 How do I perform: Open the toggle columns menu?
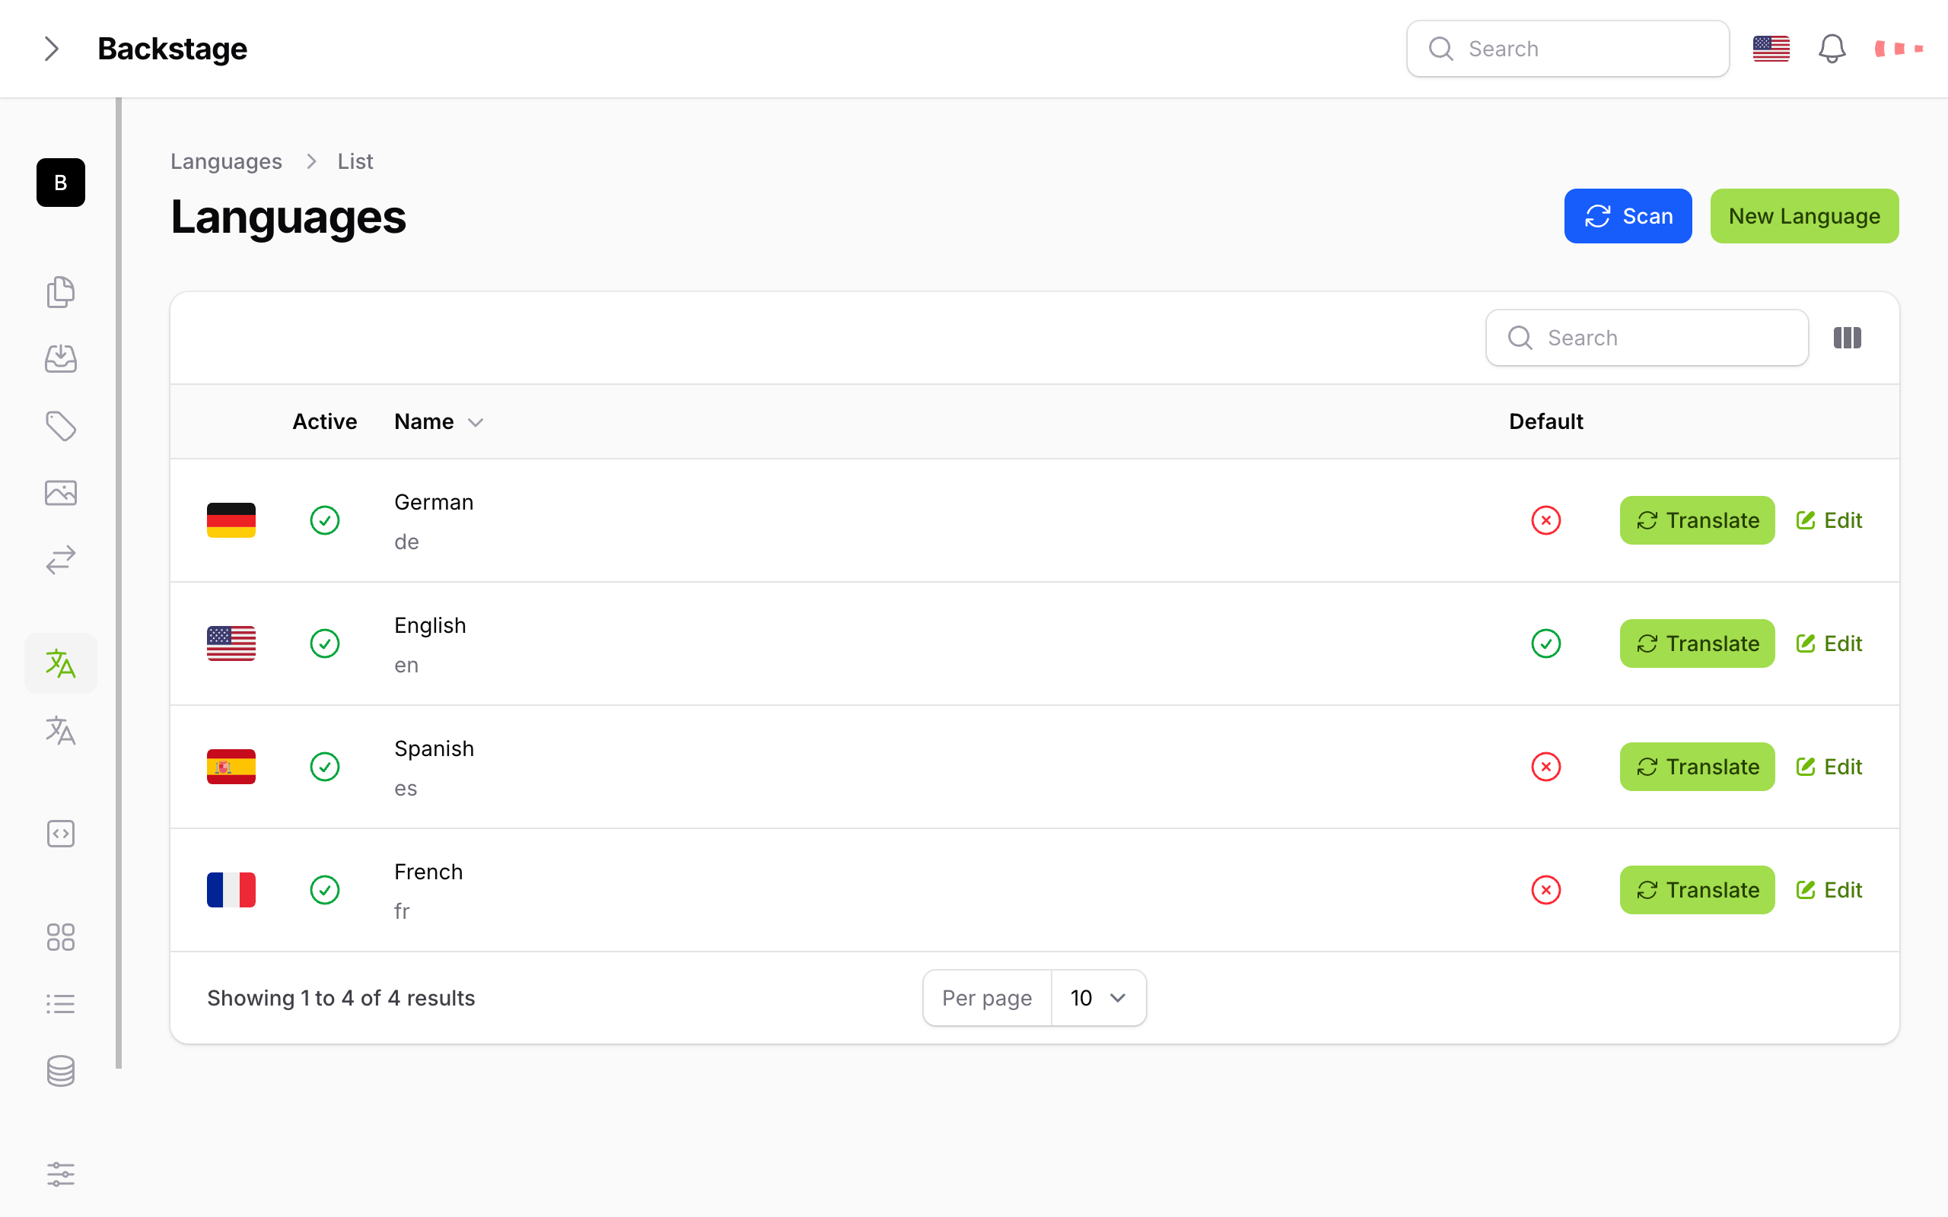coord(1848,338)
